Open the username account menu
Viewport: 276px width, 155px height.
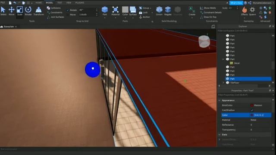tap(262, 3)
